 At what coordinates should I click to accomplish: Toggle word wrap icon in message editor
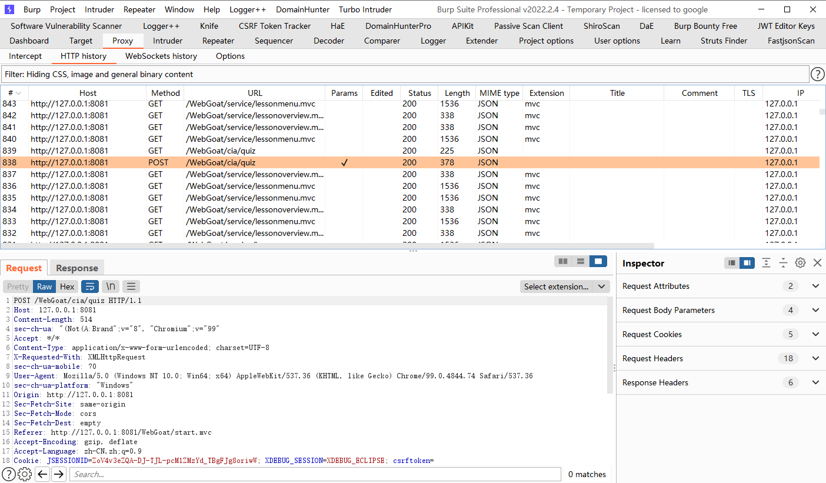click(90, 287)
